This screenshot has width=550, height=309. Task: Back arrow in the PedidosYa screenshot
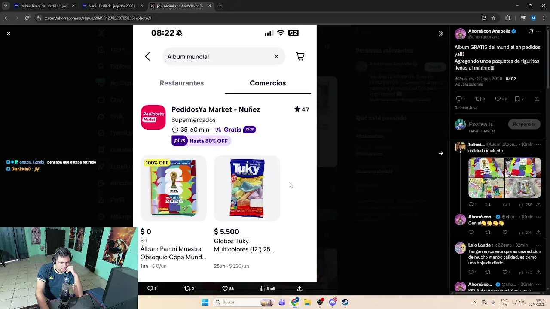pyautogui.click(x=147, y=56)
